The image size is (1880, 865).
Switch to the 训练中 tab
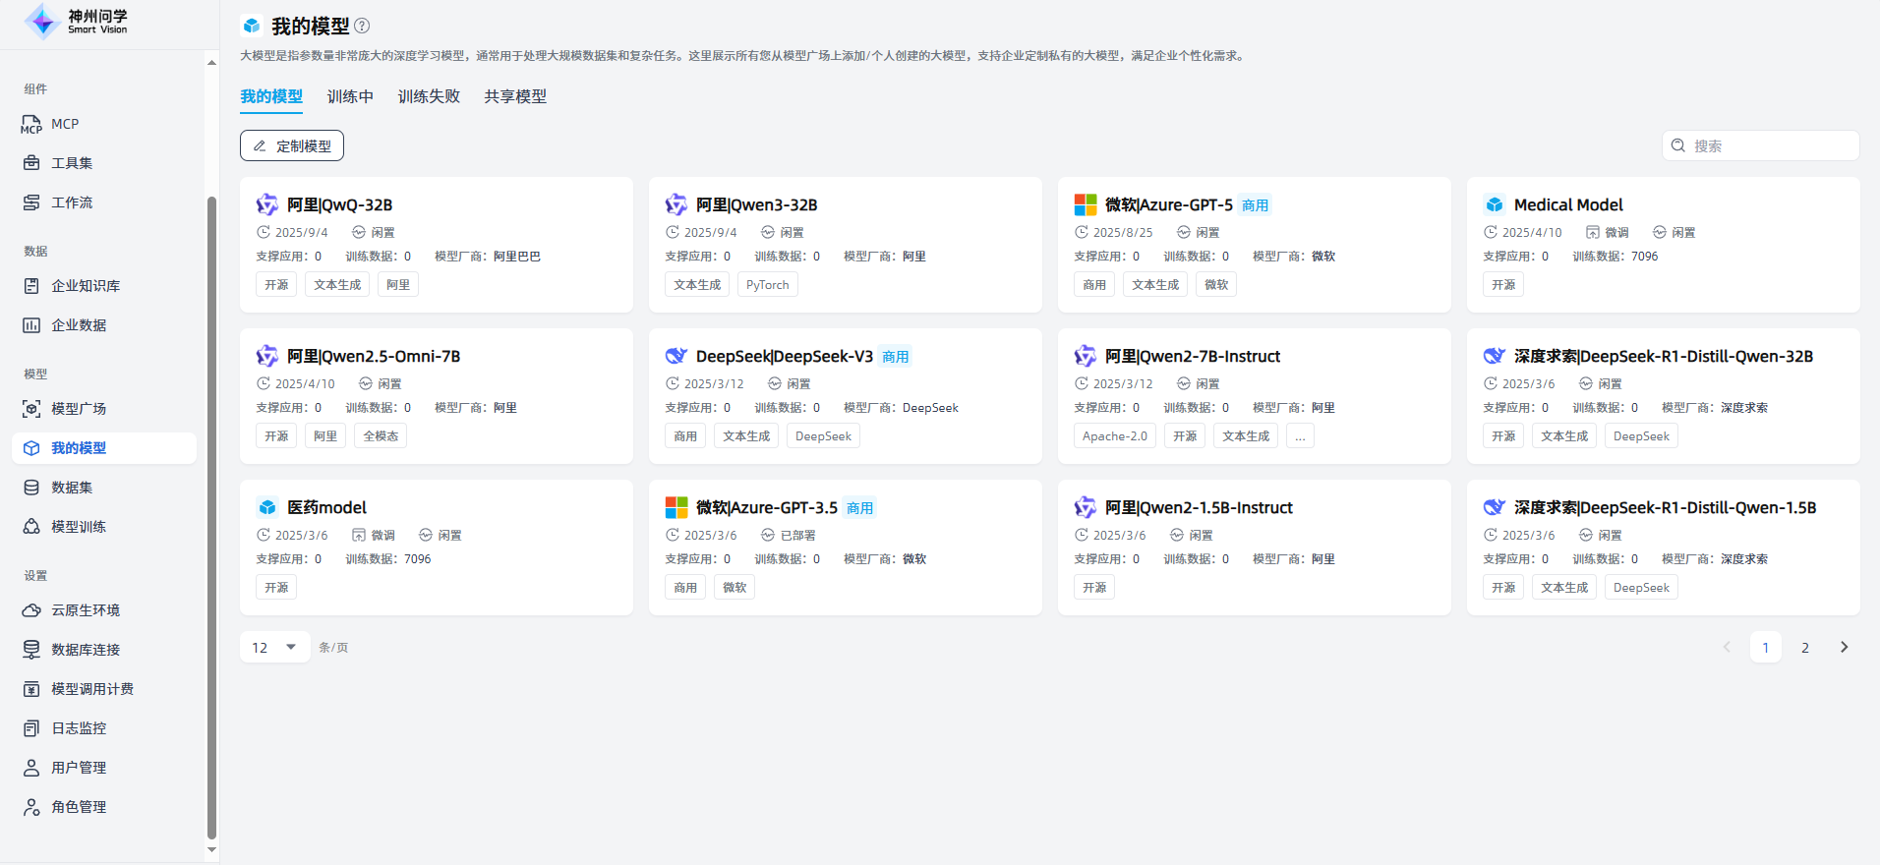350,96
